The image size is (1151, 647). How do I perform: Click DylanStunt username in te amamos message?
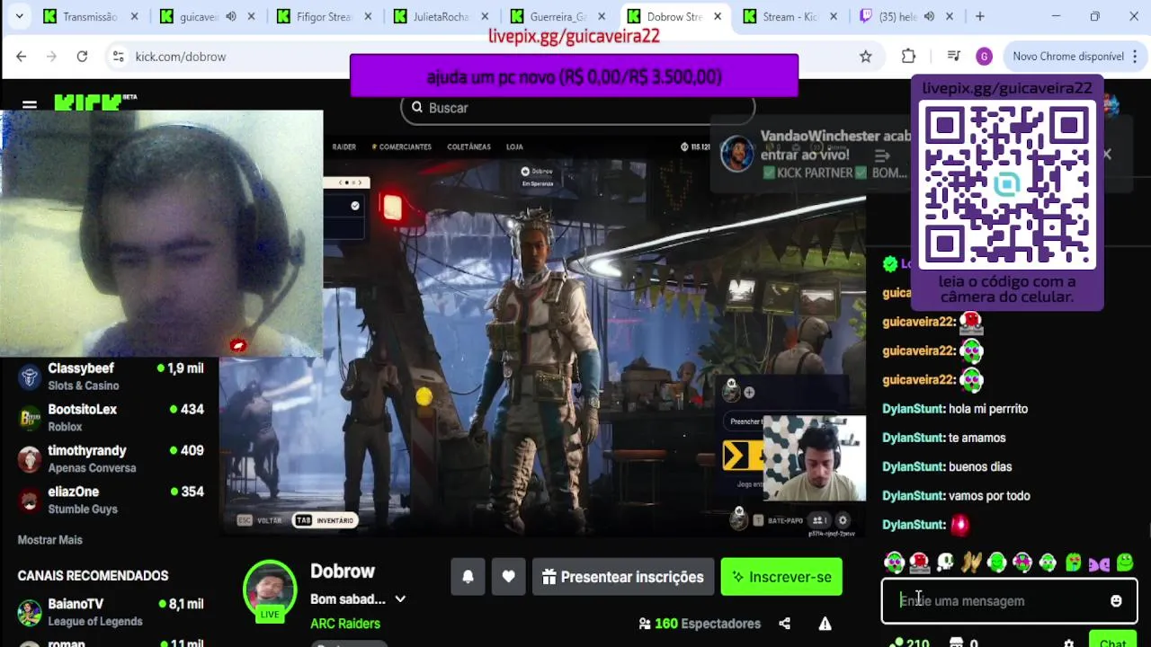pos(914,438)
